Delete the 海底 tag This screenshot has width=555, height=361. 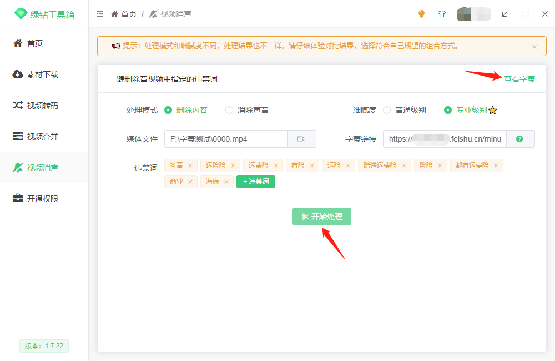[226, 181]
